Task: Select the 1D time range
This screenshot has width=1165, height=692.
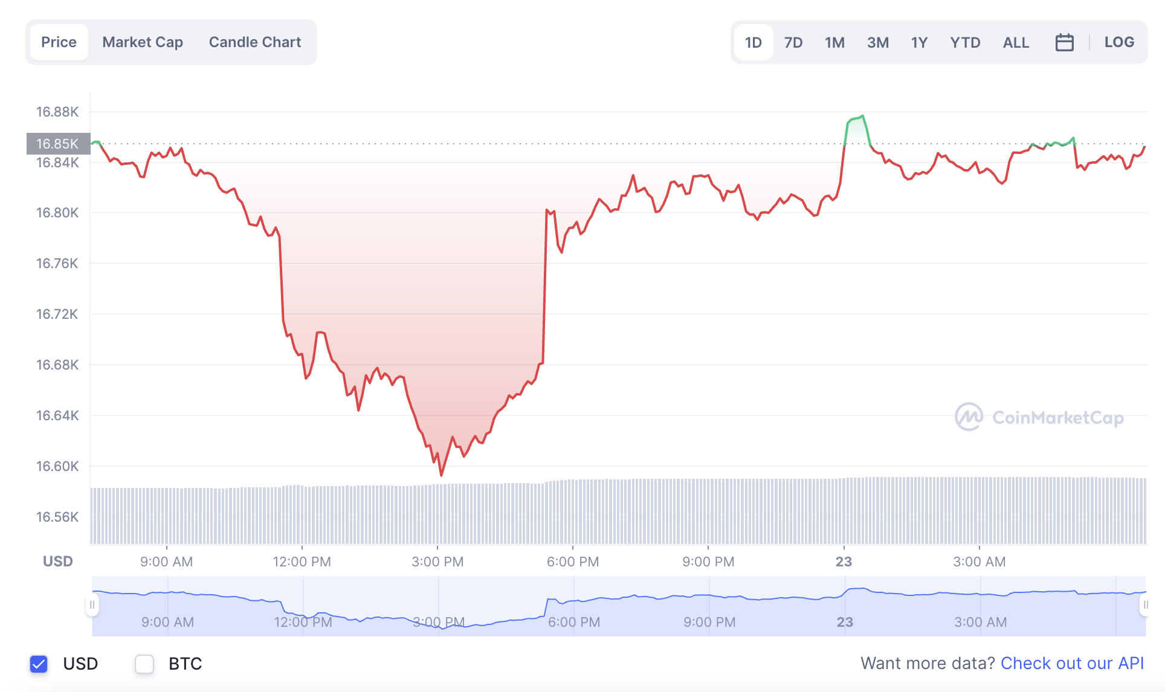Action: pos(753,42)
